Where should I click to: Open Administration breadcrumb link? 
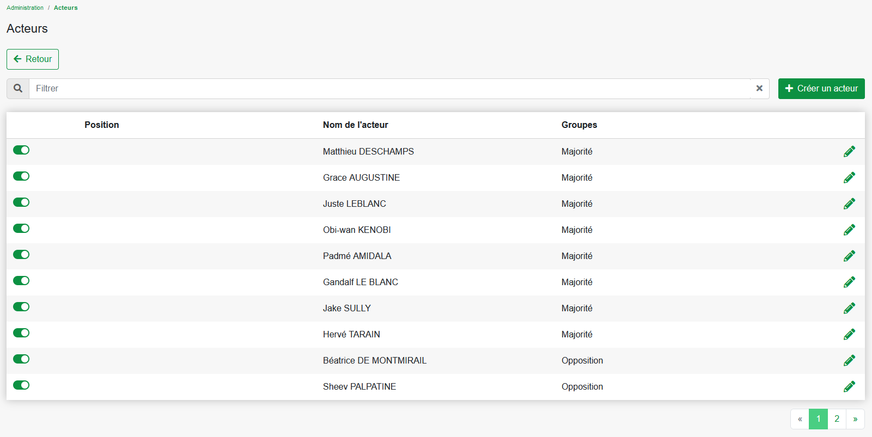(25, 8)
